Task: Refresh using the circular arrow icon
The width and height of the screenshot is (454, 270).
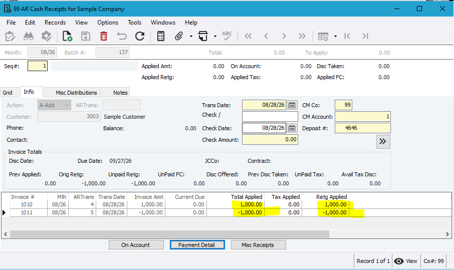Action: 140,36
